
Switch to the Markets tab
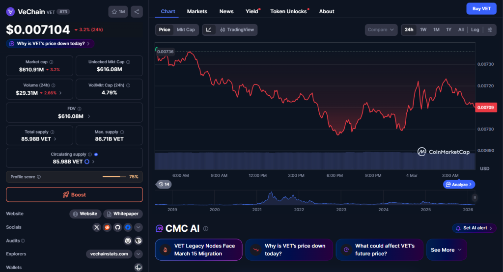coord(197,11)
